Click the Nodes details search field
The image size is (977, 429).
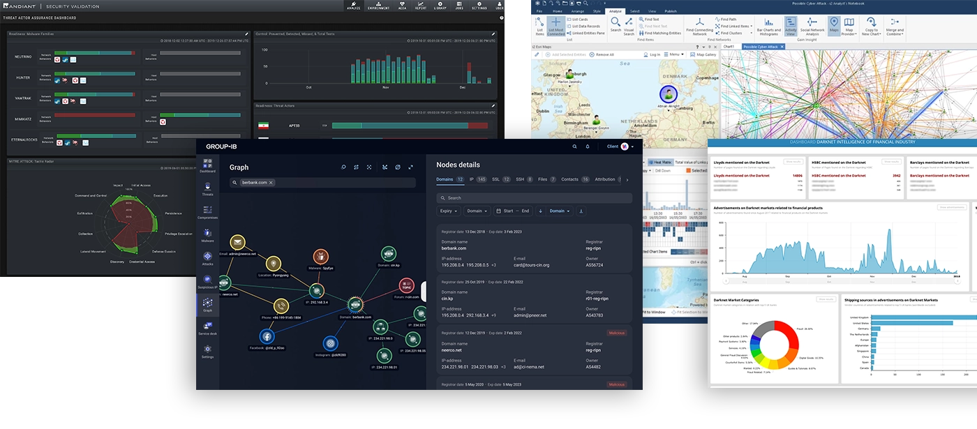(534, 198)
